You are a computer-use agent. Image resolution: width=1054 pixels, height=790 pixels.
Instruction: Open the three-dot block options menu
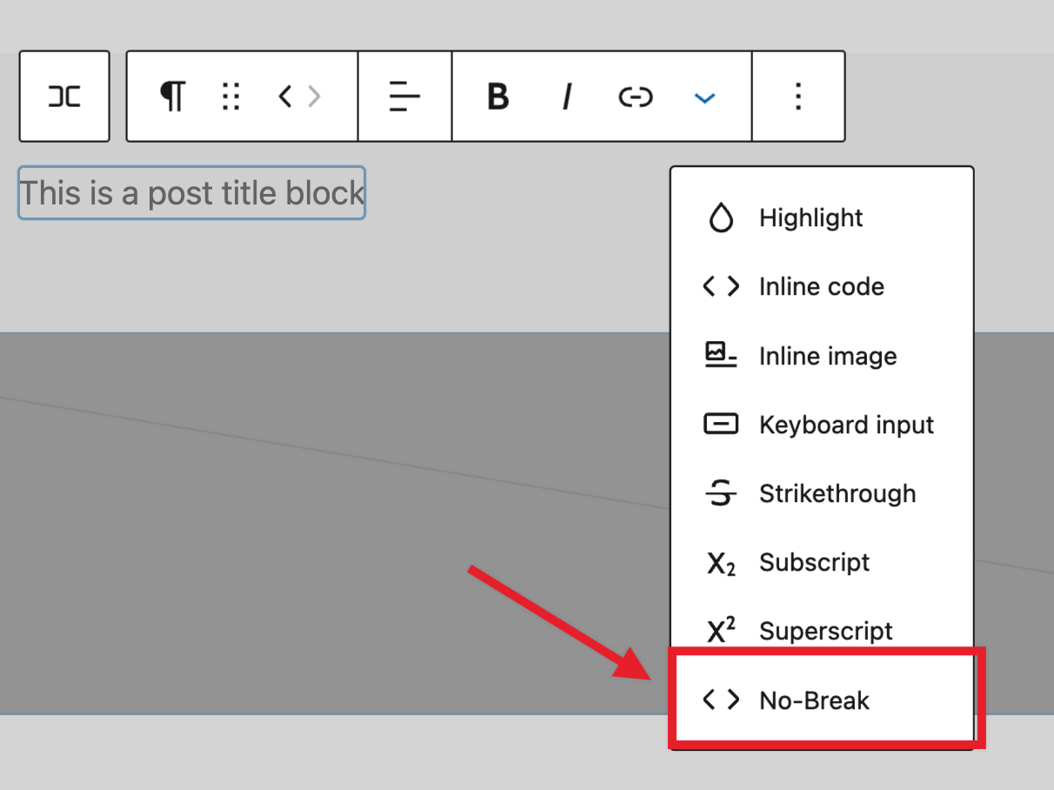pyautogui.click(x=797, y=97)
